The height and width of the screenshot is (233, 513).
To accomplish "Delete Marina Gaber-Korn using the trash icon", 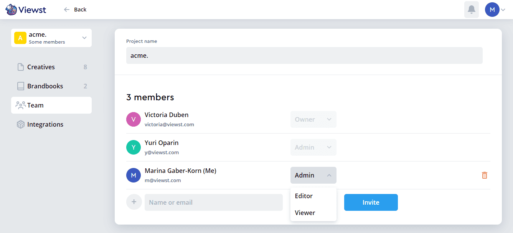I will click(x=484, y=175).
